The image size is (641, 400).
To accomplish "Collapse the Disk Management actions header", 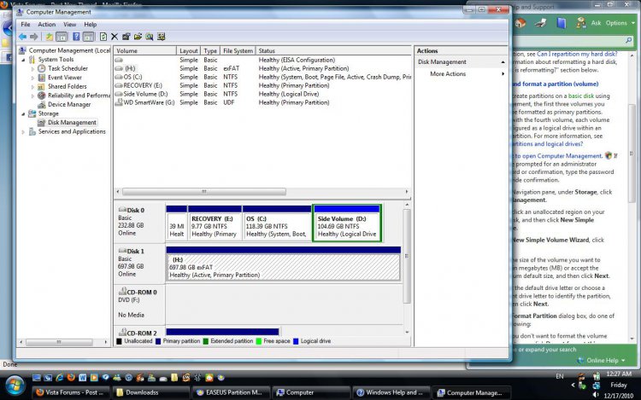I will pyautogui.click(x=503, y=62).
